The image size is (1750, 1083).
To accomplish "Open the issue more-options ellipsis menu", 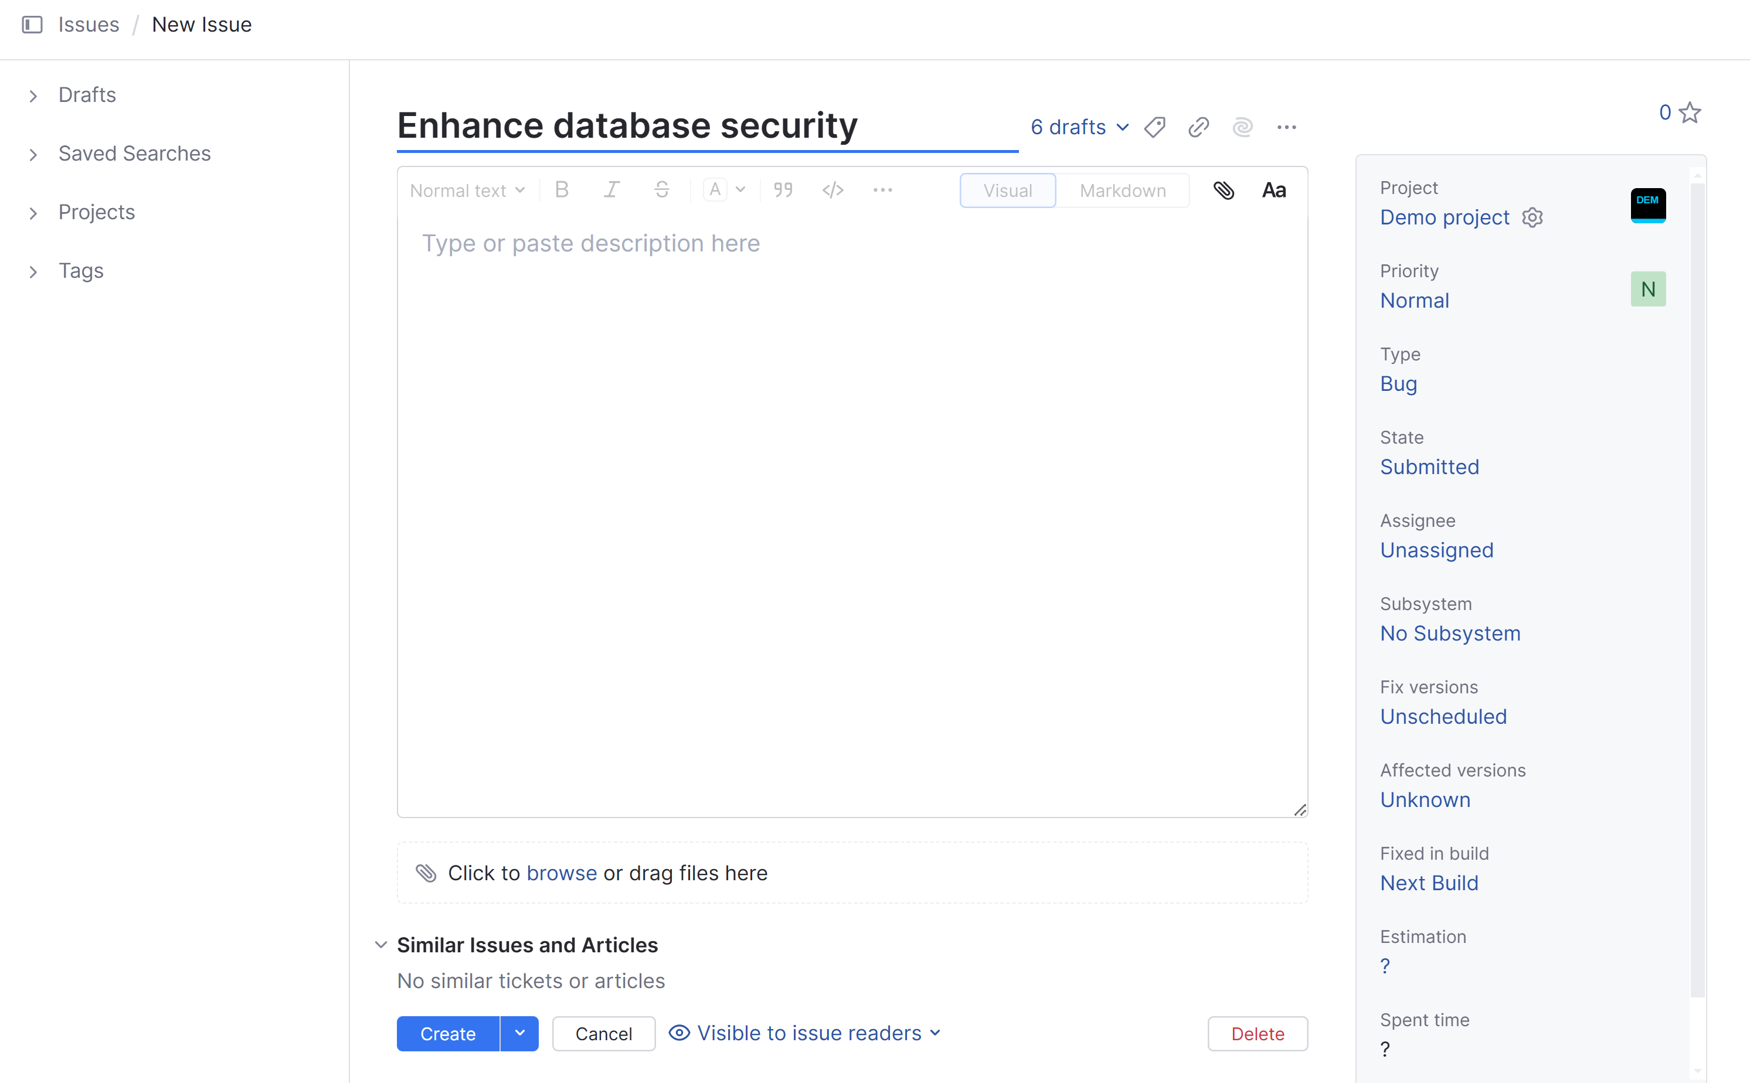I will tap(1286, 128).
